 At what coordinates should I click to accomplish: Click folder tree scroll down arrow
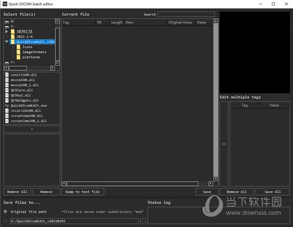coord(58,63)
